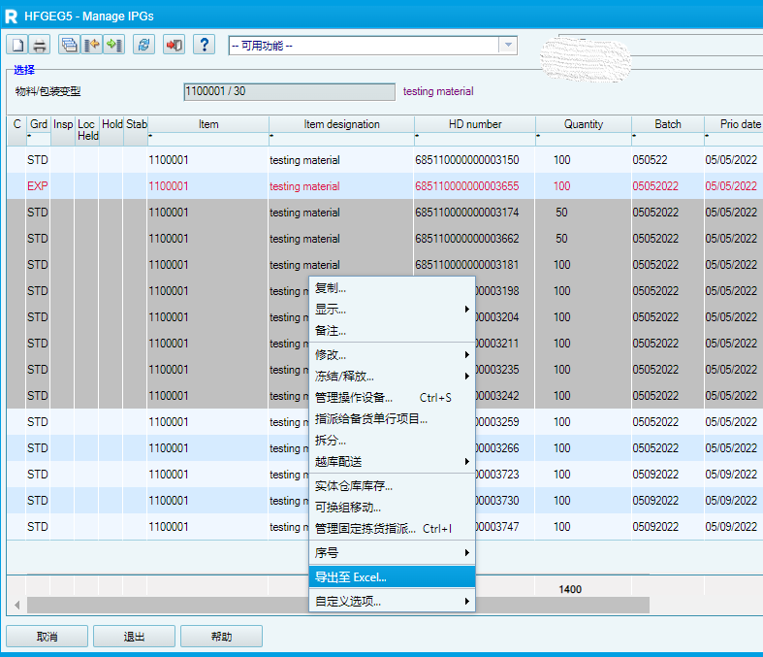Click the red-arrow exit door icon

pyautogui.click(x=174, y=46)
